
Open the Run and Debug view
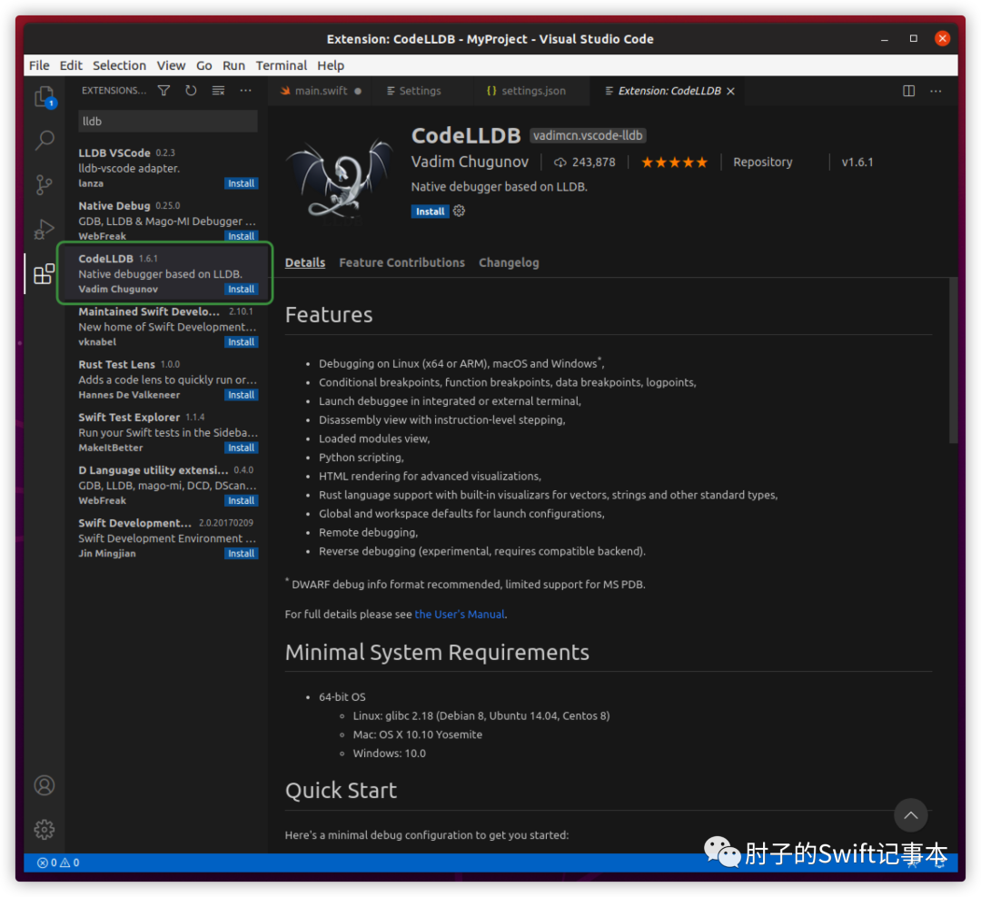(45, 229)
